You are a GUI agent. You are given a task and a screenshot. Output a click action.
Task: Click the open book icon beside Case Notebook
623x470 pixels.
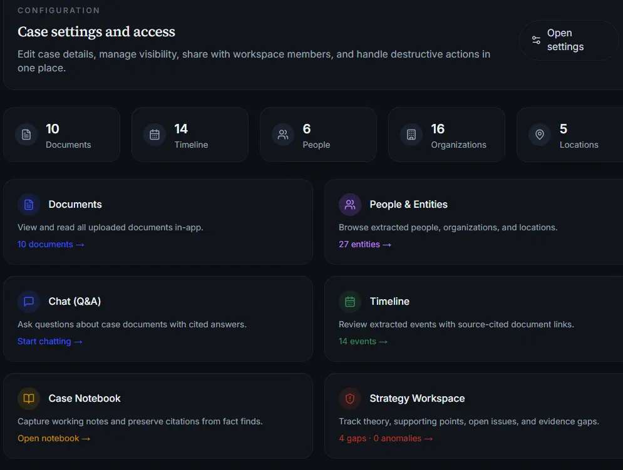coord(29,399)
